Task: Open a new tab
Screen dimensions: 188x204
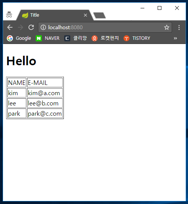Action: [x=100, y=15]
